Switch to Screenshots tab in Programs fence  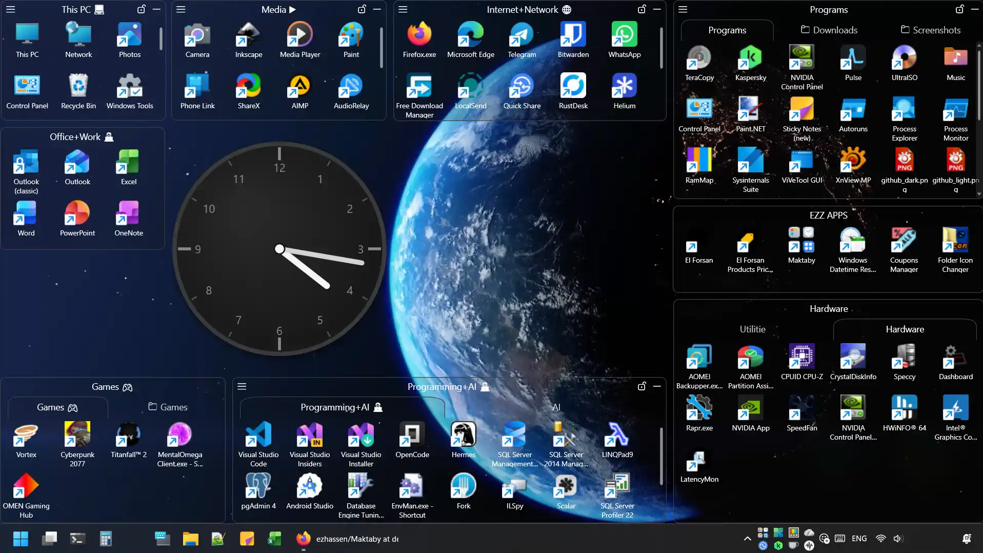point(931,30)
